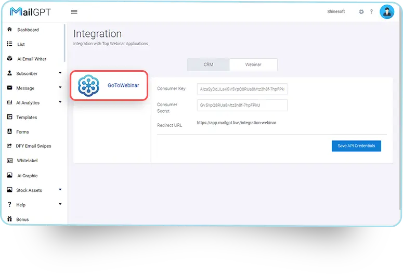Open the Bonus gift icon
403x274 pixels.
[9, 219]
